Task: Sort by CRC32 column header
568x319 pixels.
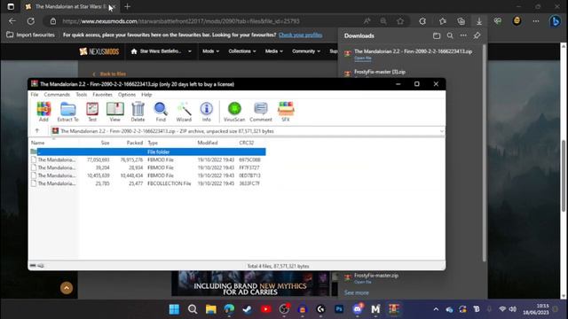Action: click(247, 143)
